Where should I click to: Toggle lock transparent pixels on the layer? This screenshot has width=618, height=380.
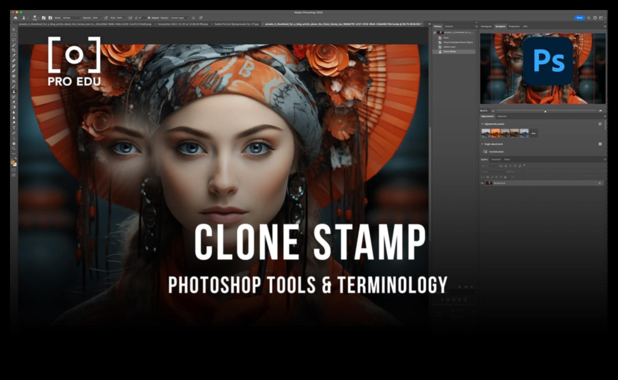coord(487,177)
